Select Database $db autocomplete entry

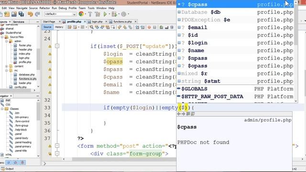point(235,12)
